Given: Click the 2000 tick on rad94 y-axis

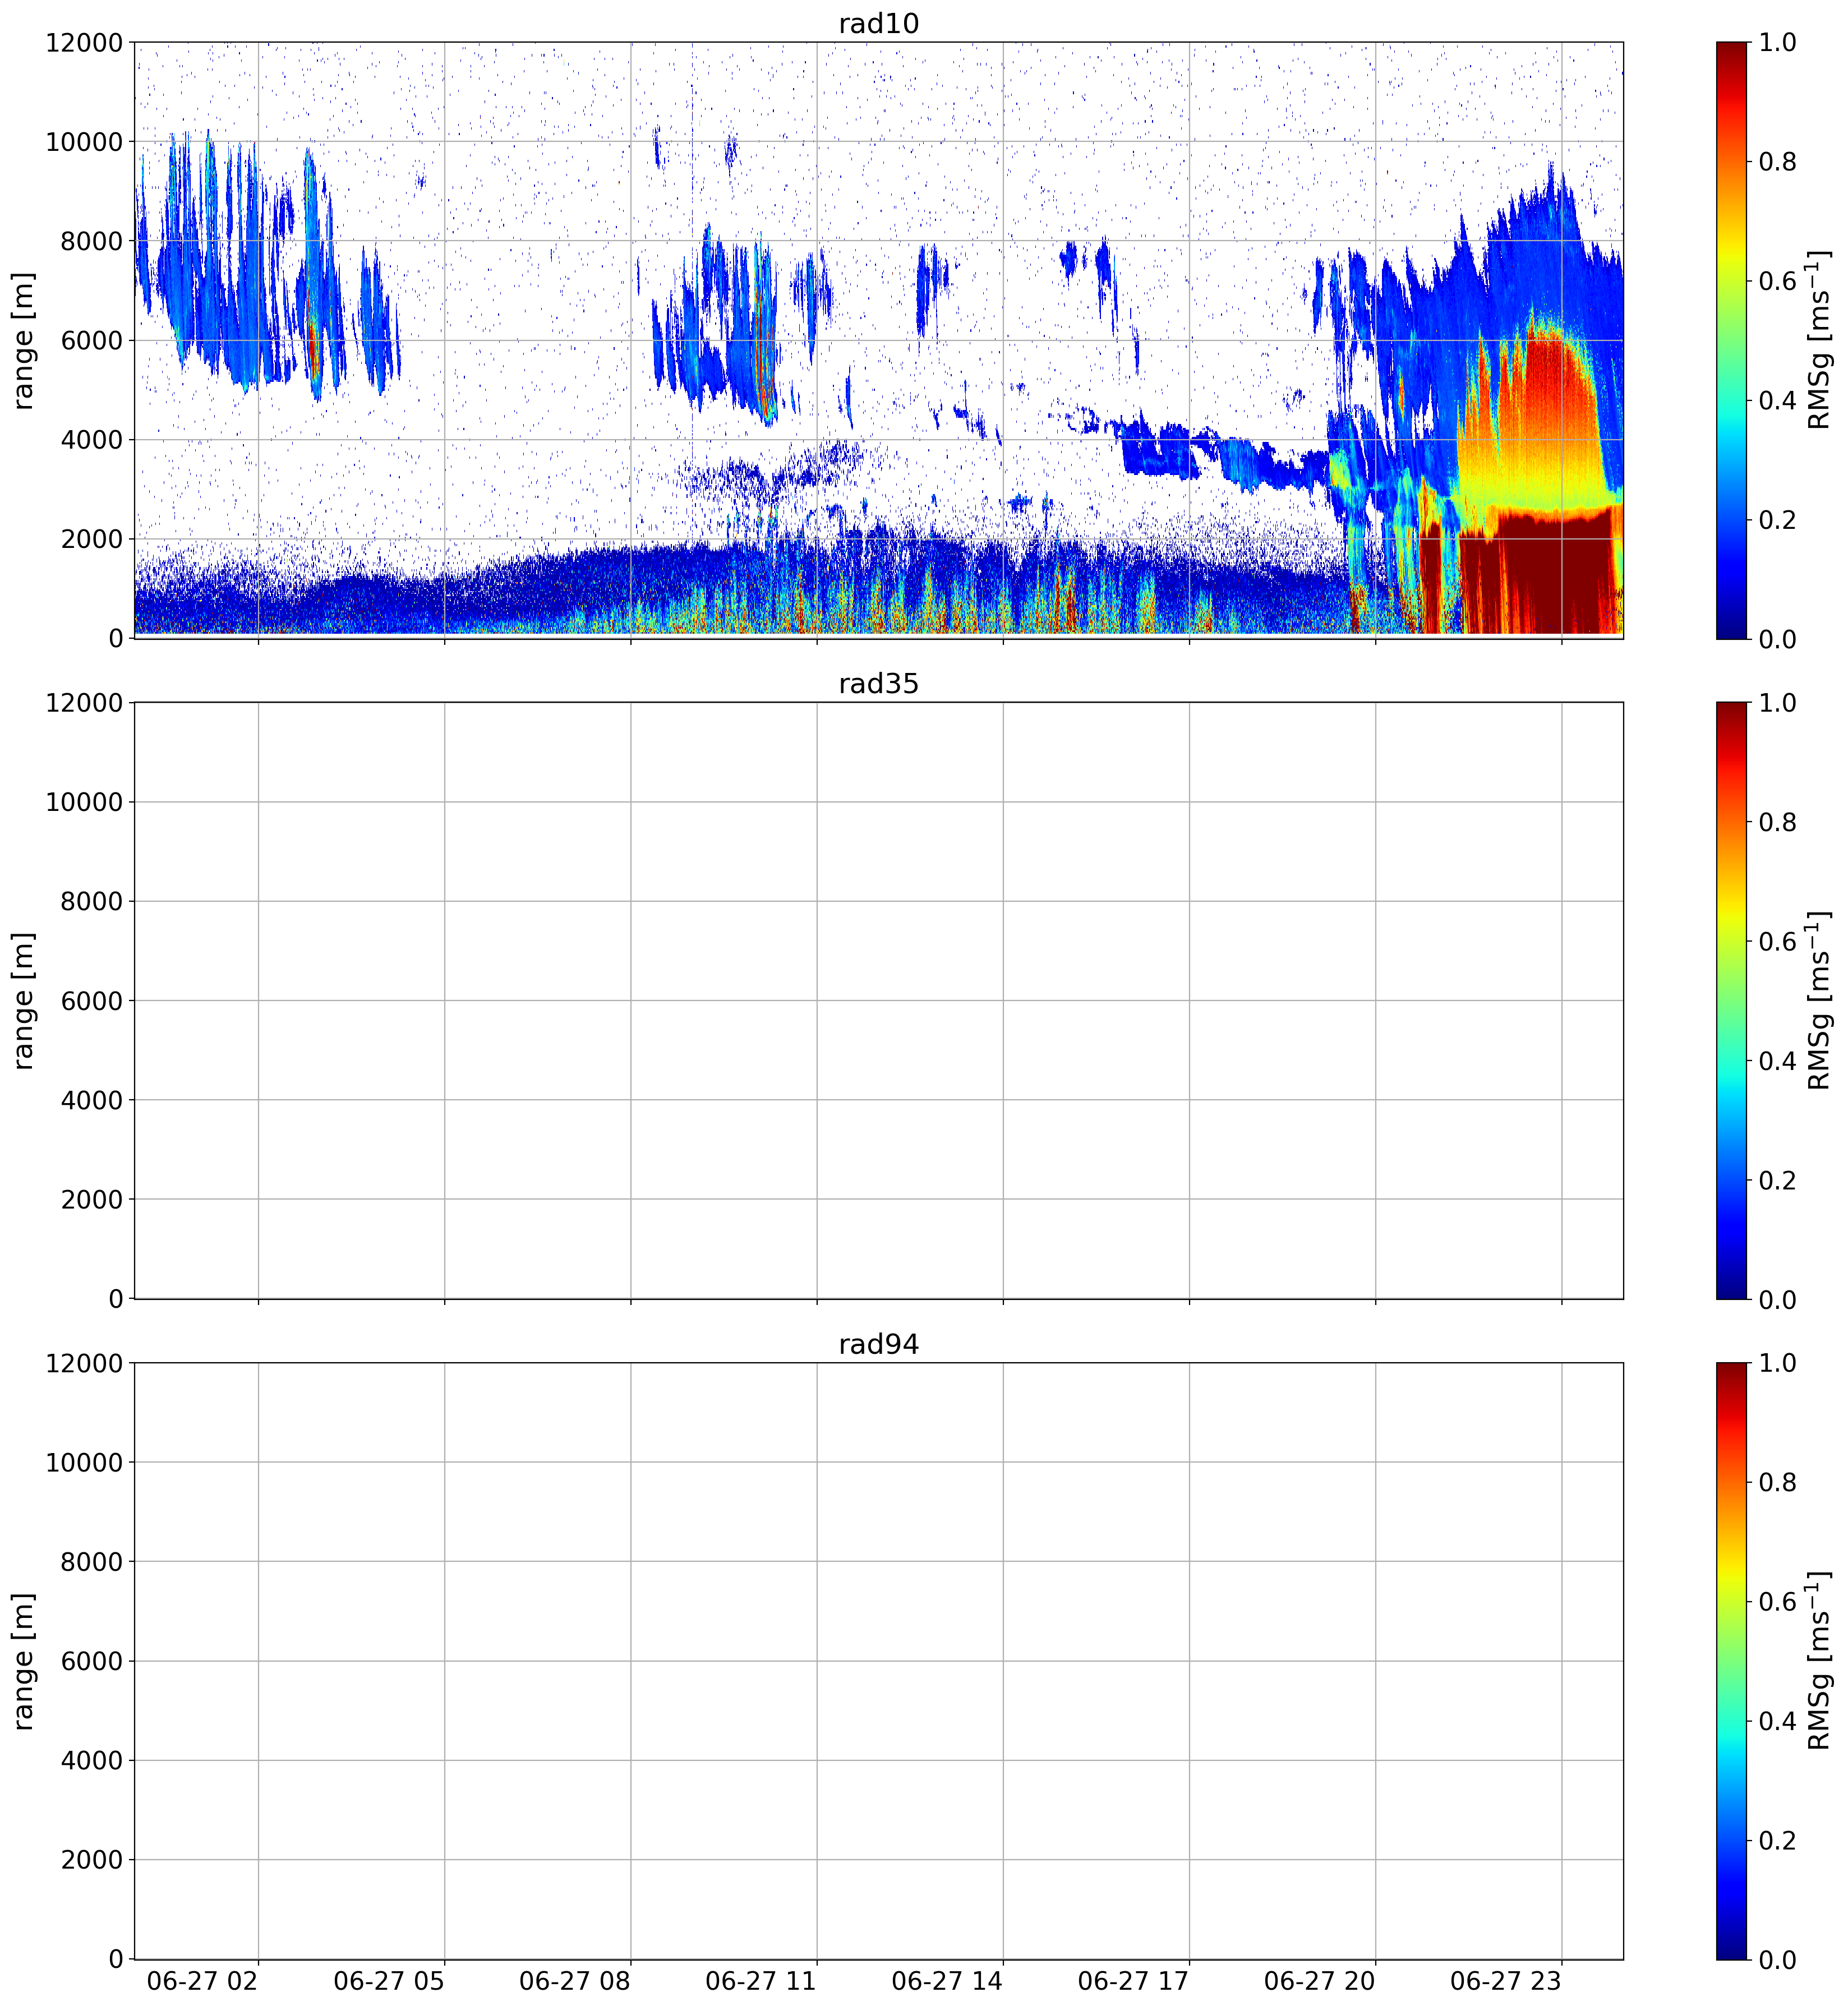Looking at the screenshot, I should (91, 1860).
